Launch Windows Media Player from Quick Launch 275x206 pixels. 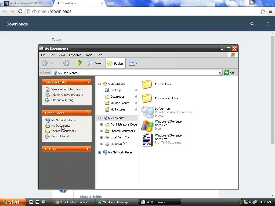[x=44, y=202]
